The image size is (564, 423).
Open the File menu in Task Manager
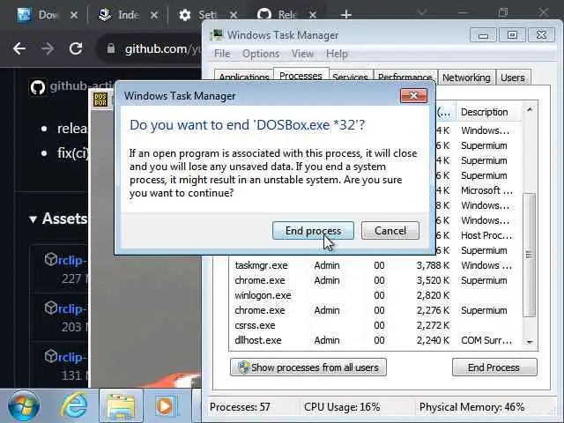point(222,54)
